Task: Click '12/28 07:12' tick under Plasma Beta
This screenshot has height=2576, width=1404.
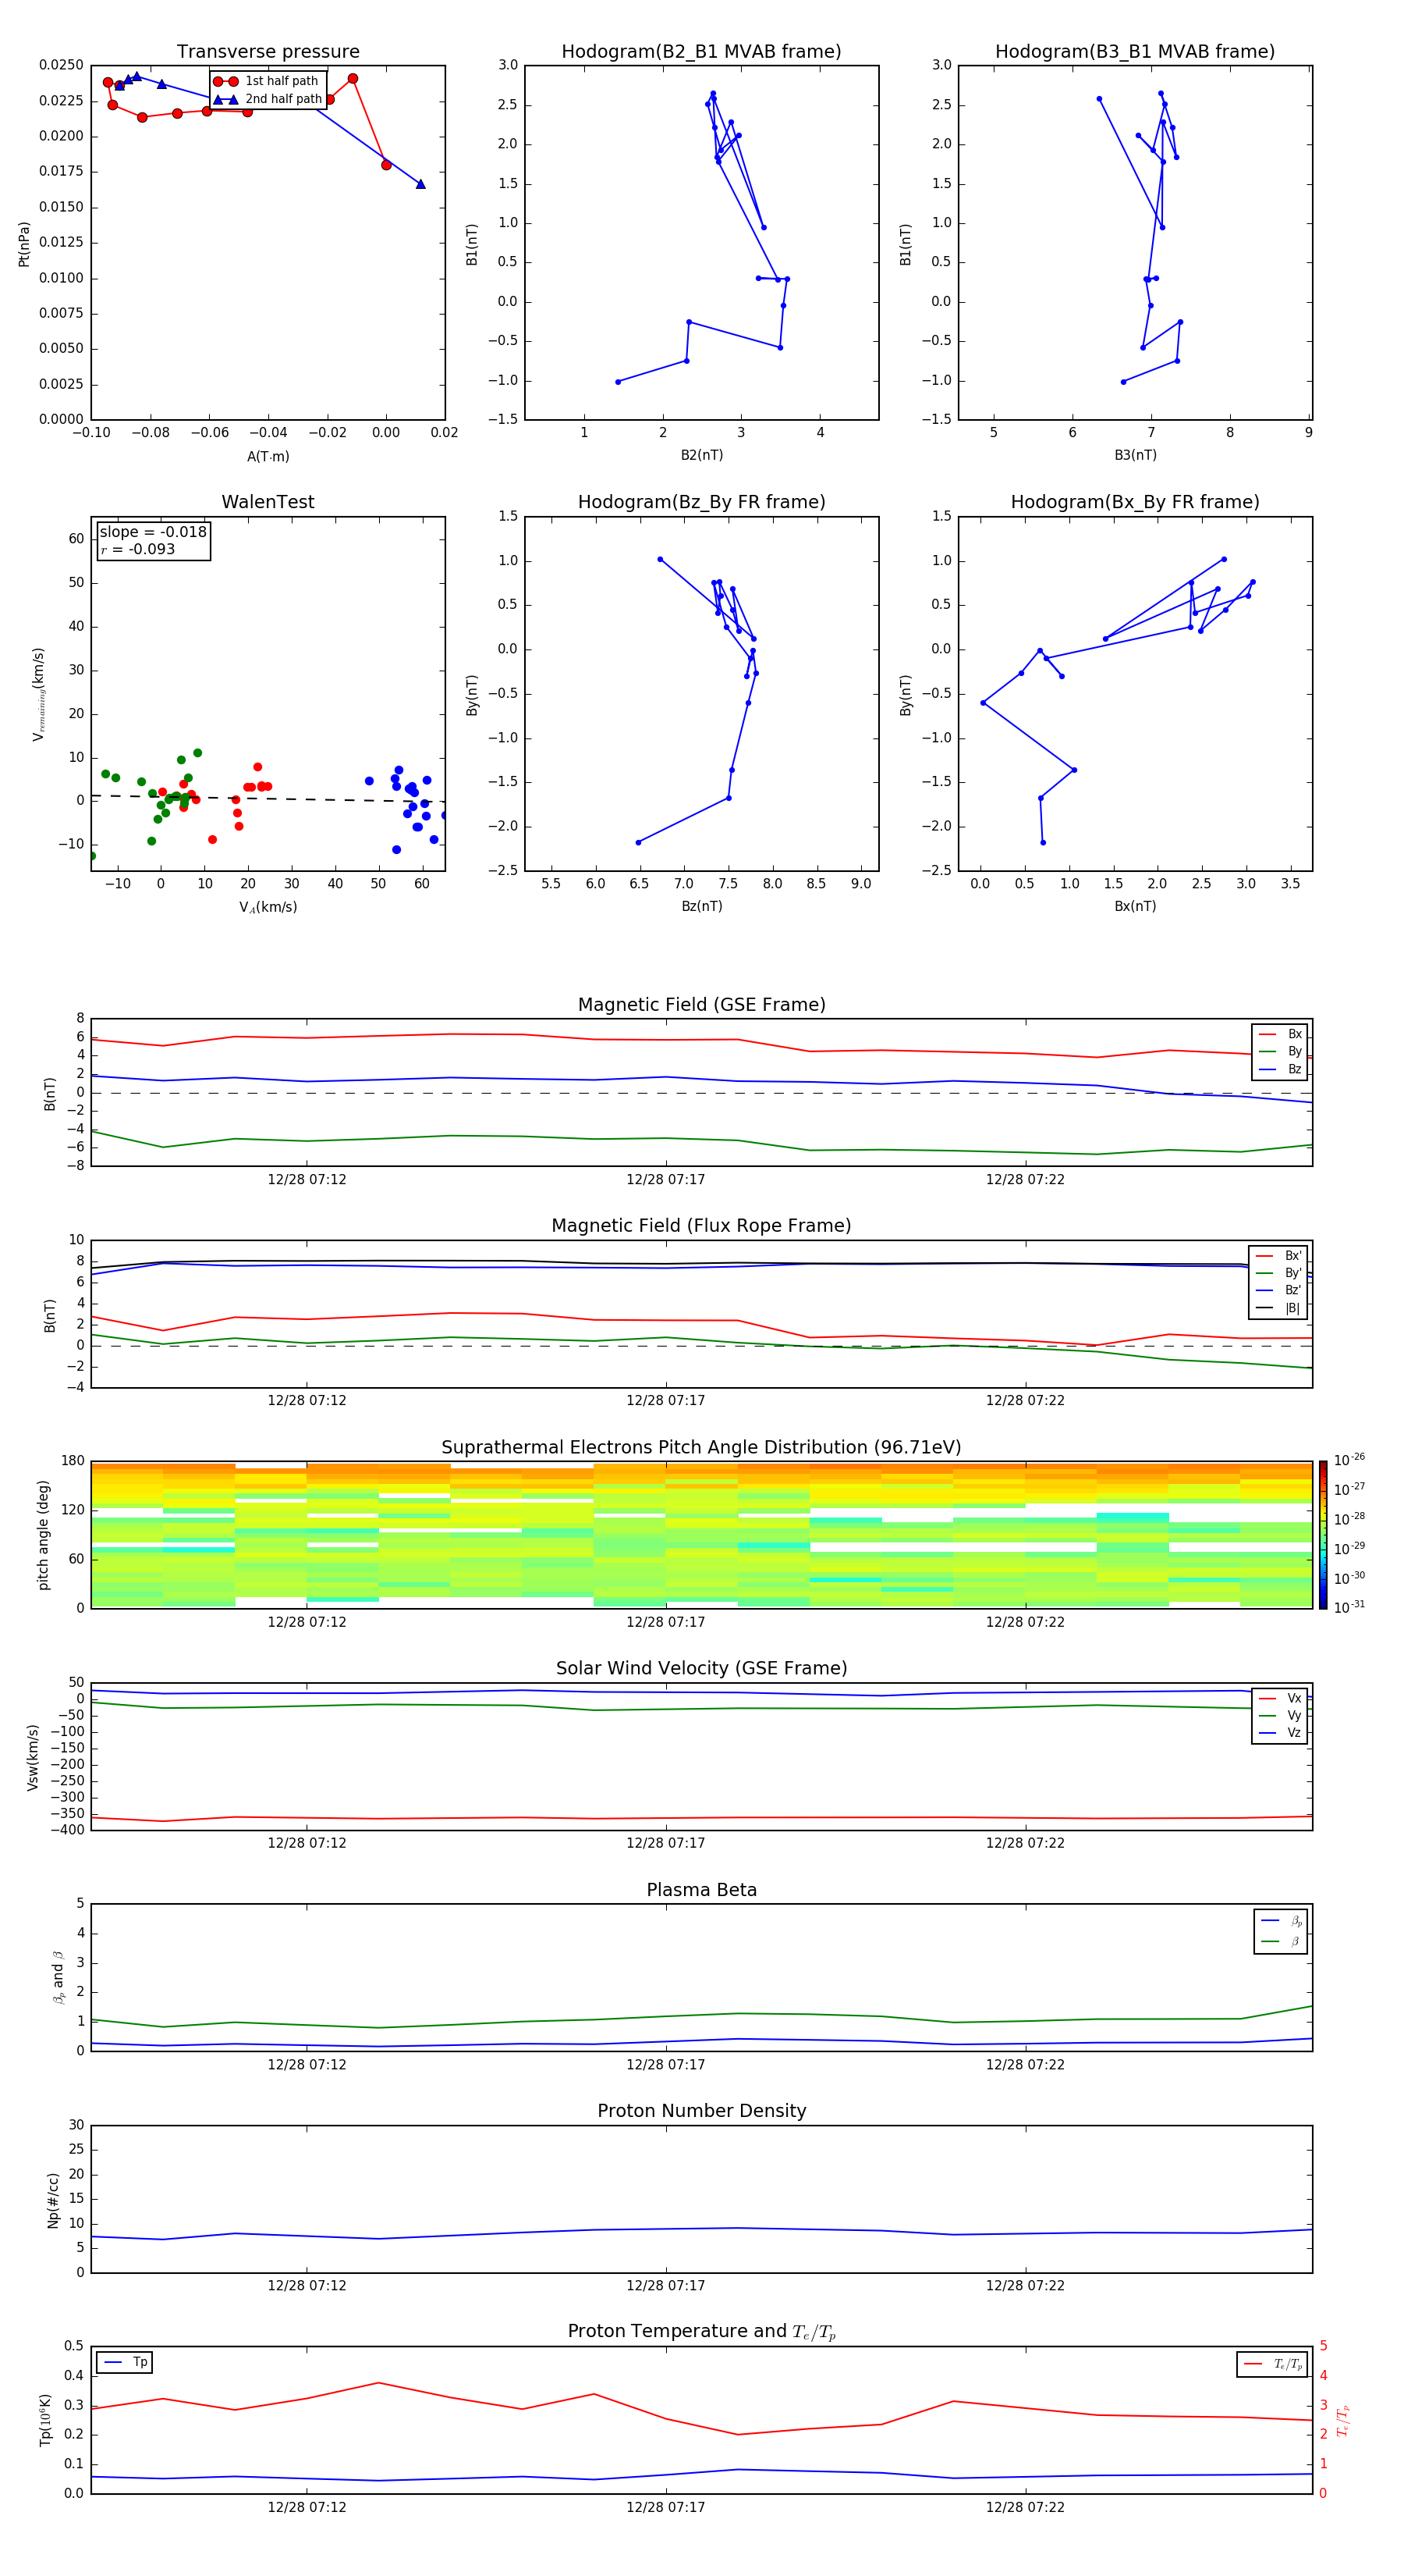Action: coord(307,2065)
